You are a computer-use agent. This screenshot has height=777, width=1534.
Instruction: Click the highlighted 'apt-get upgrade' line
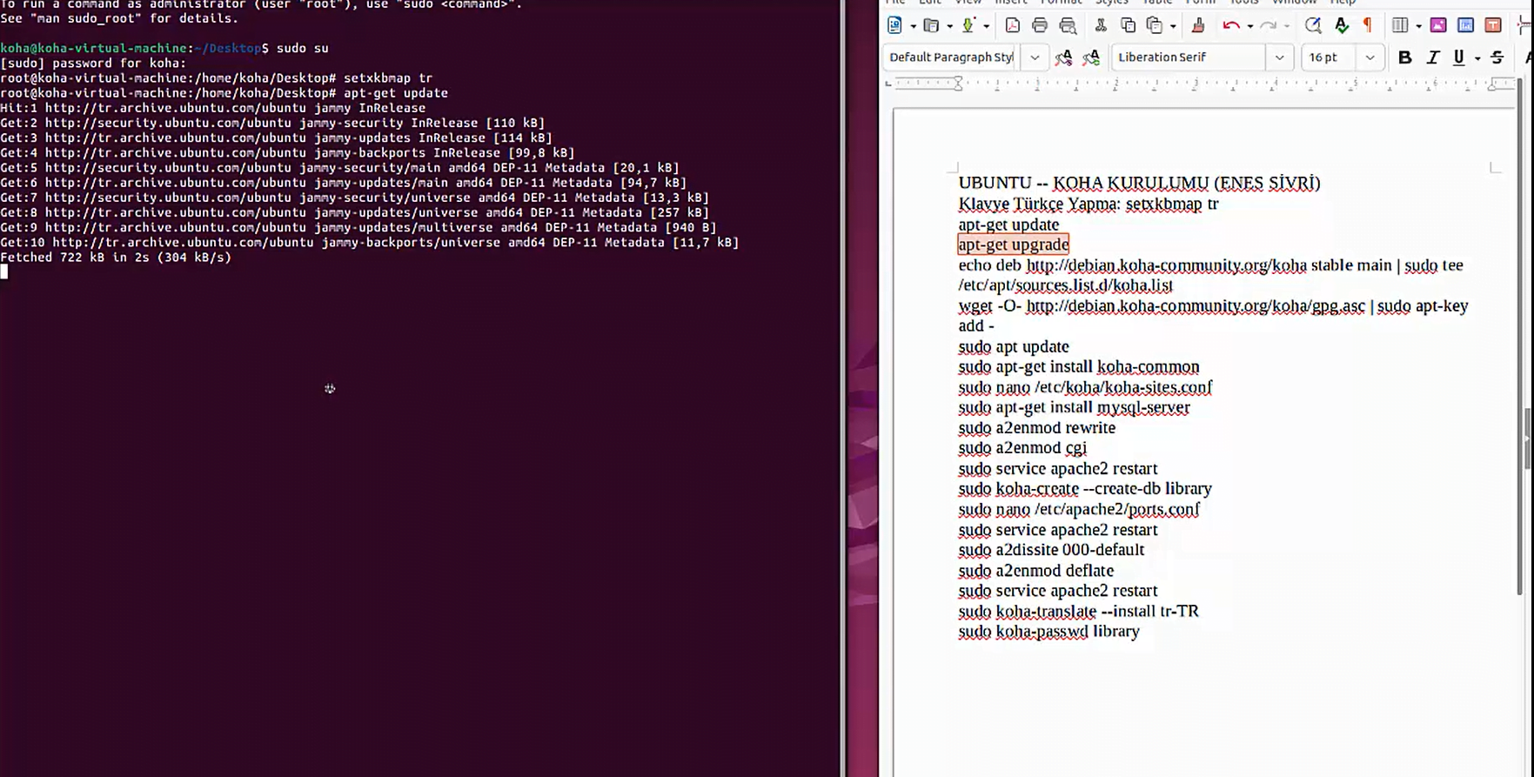tap(1014, 244)
